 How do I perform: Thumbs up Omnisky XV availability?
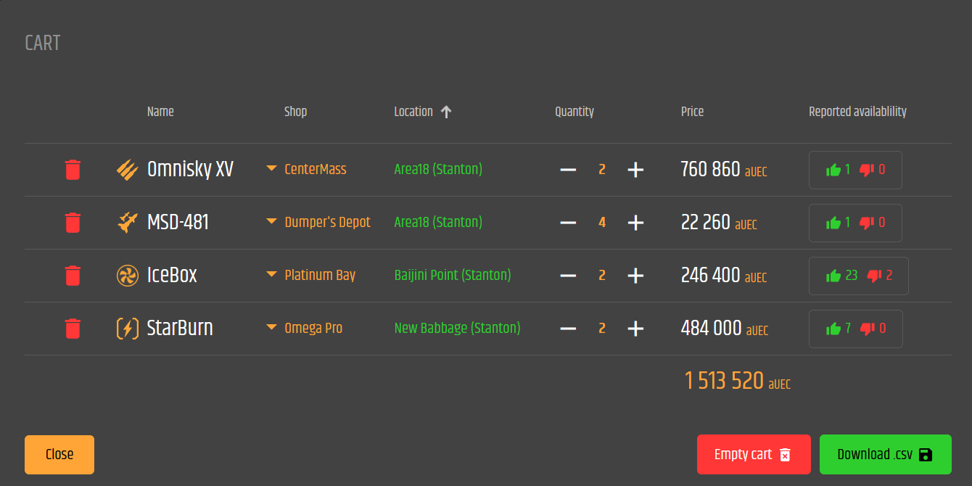tap(833, 170)
